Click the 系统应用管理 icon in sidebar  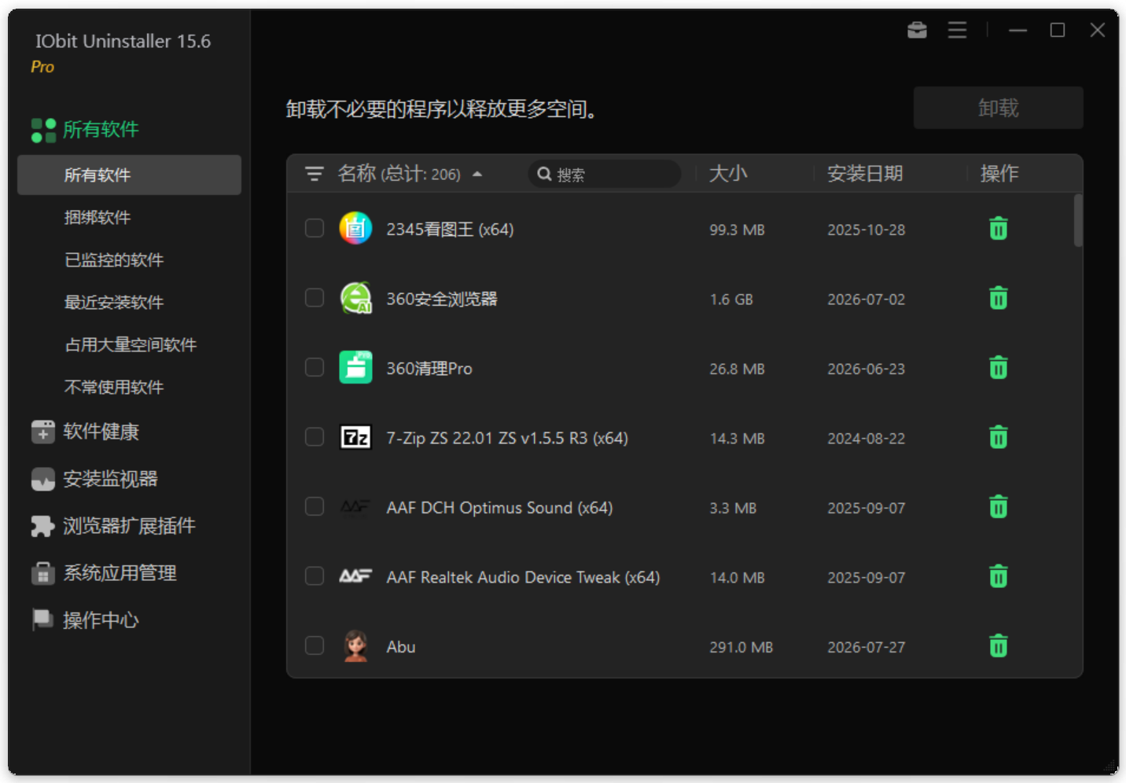coord(43,573)
